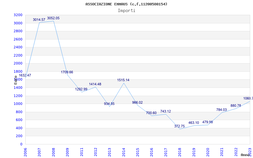Click the 2600 y-axis value

[x=18, y=39]
